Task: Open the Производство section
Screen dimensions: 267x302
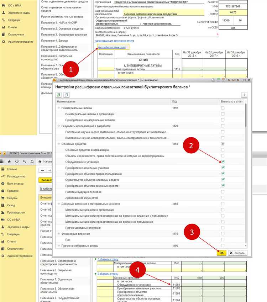Action: 16,212
